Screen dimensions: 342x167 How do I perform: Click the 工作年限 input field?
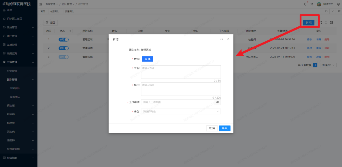(177, 102)
